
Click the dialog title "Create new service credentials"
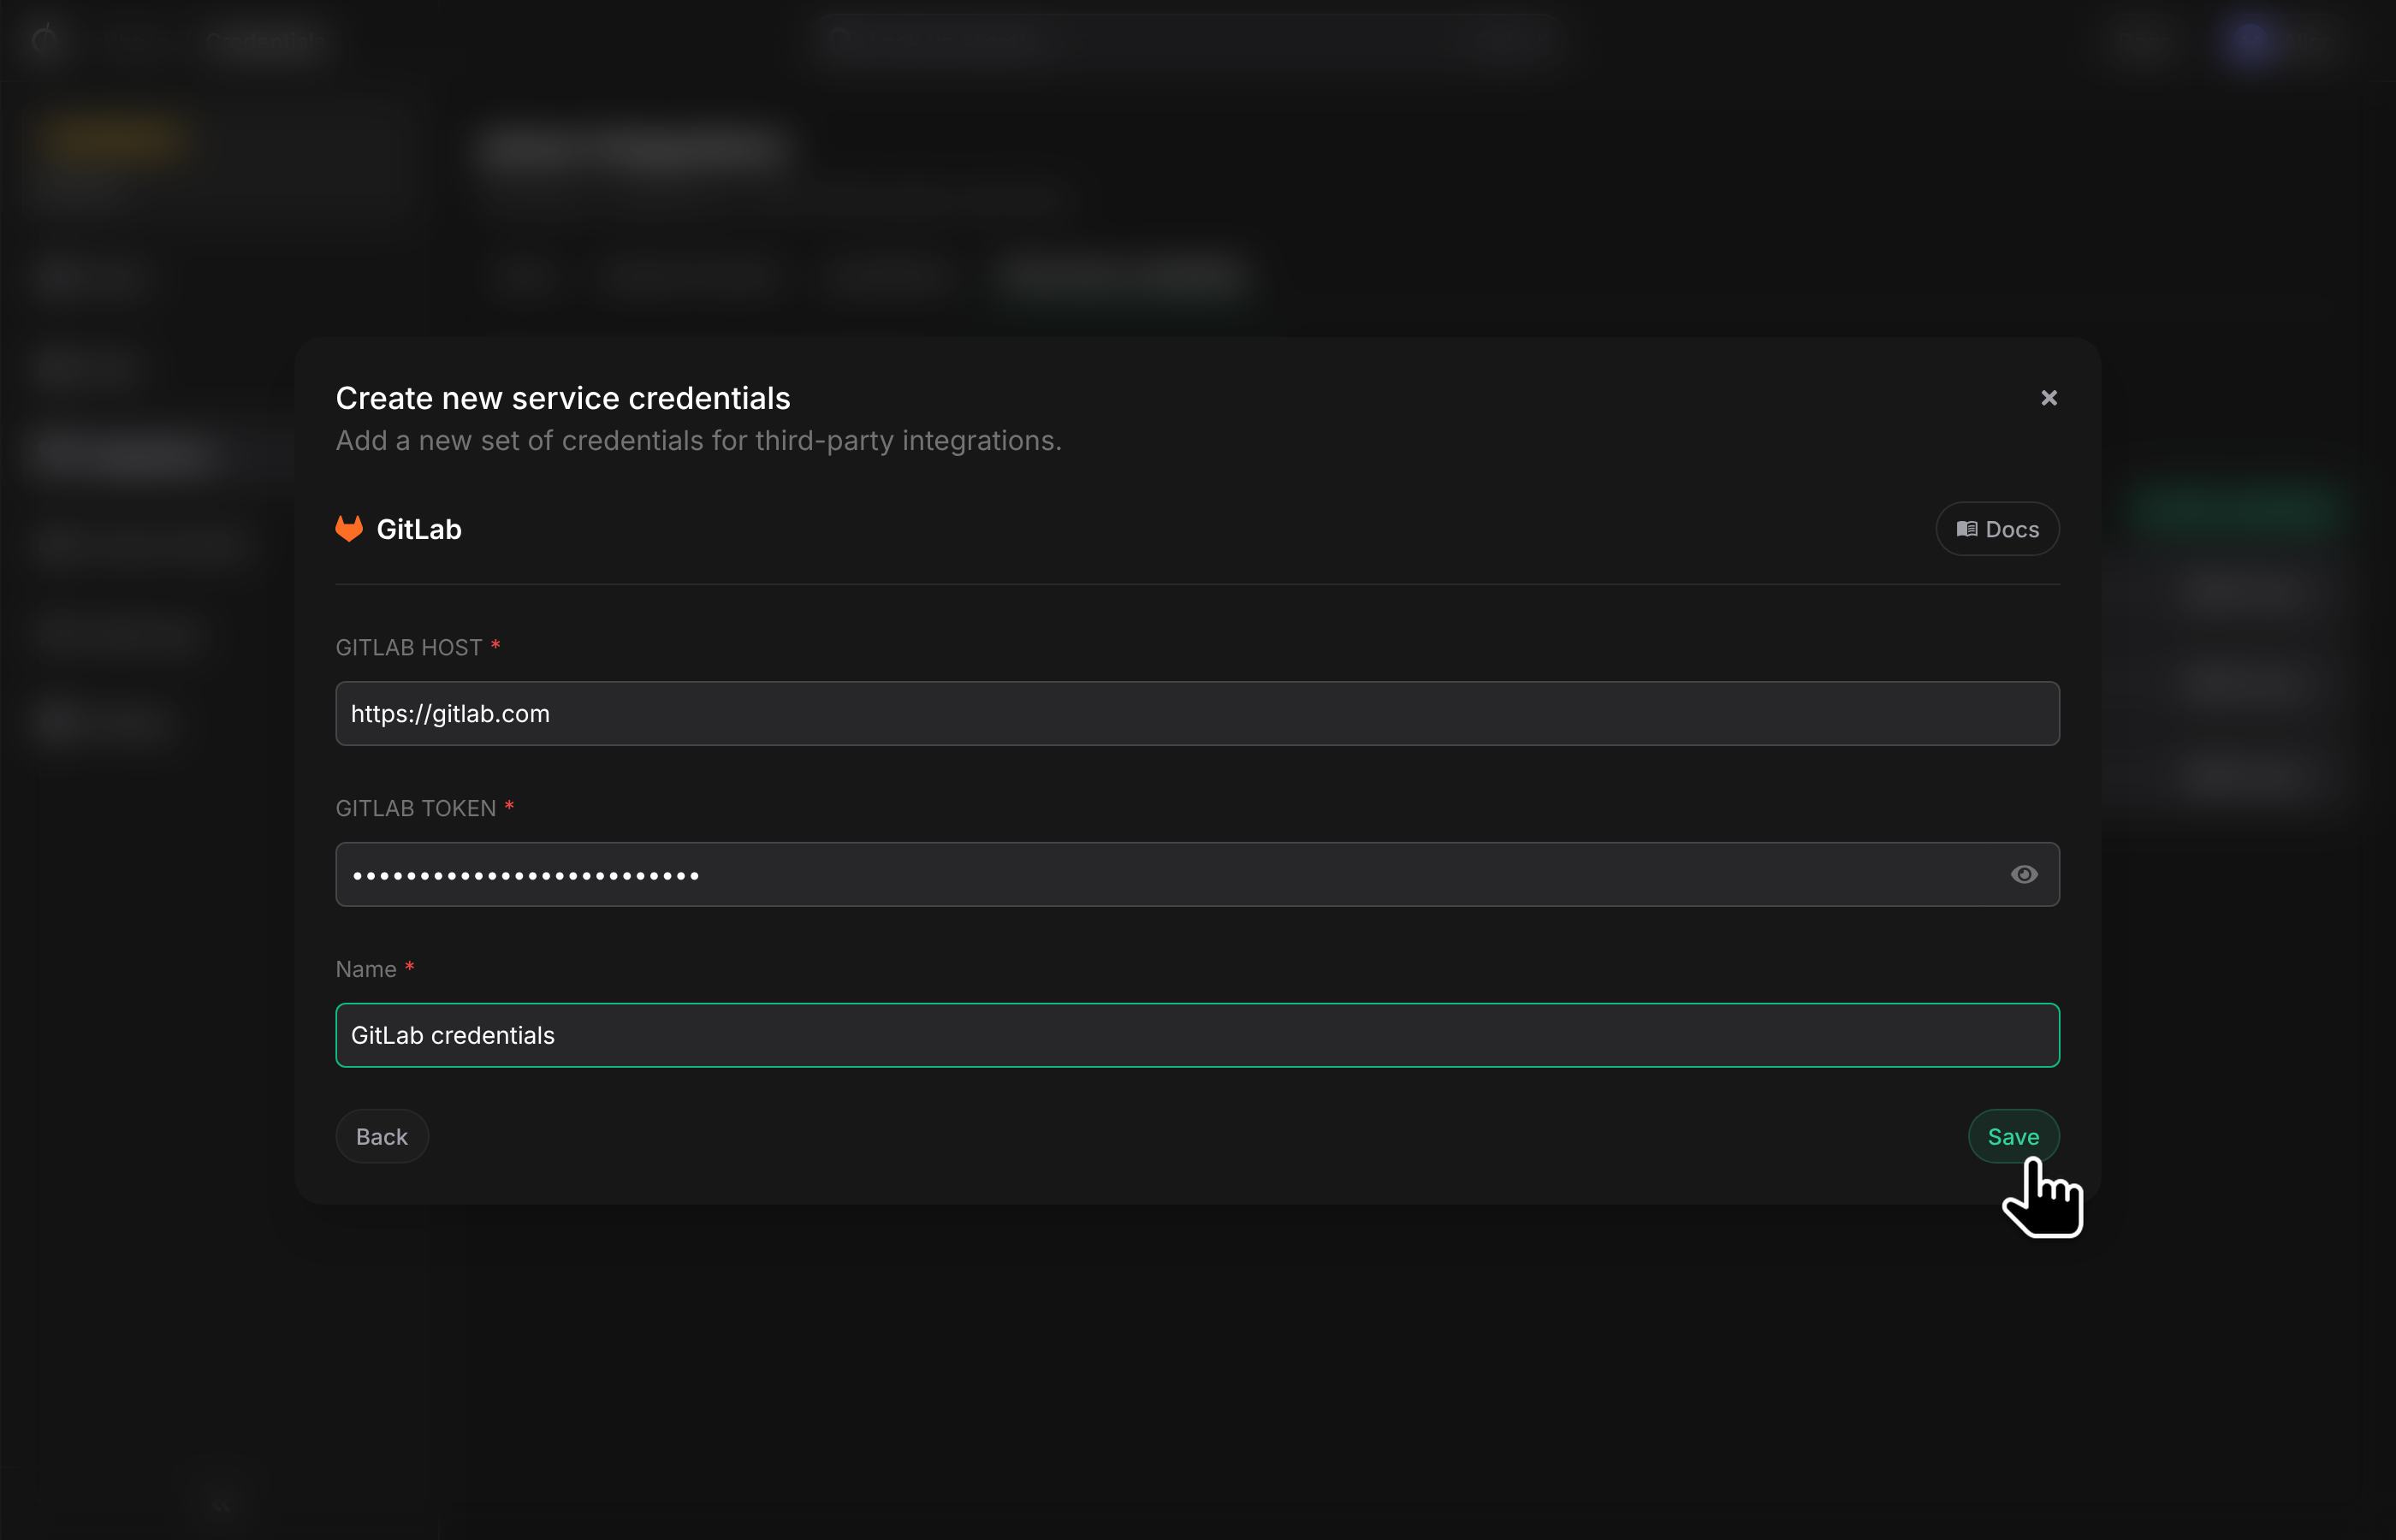[x=563, y=398]
